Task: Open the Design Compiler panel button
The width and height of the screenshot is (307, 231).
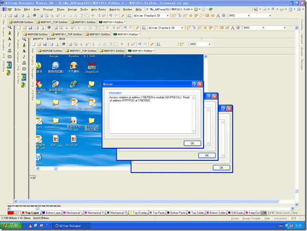Action: 251,218
